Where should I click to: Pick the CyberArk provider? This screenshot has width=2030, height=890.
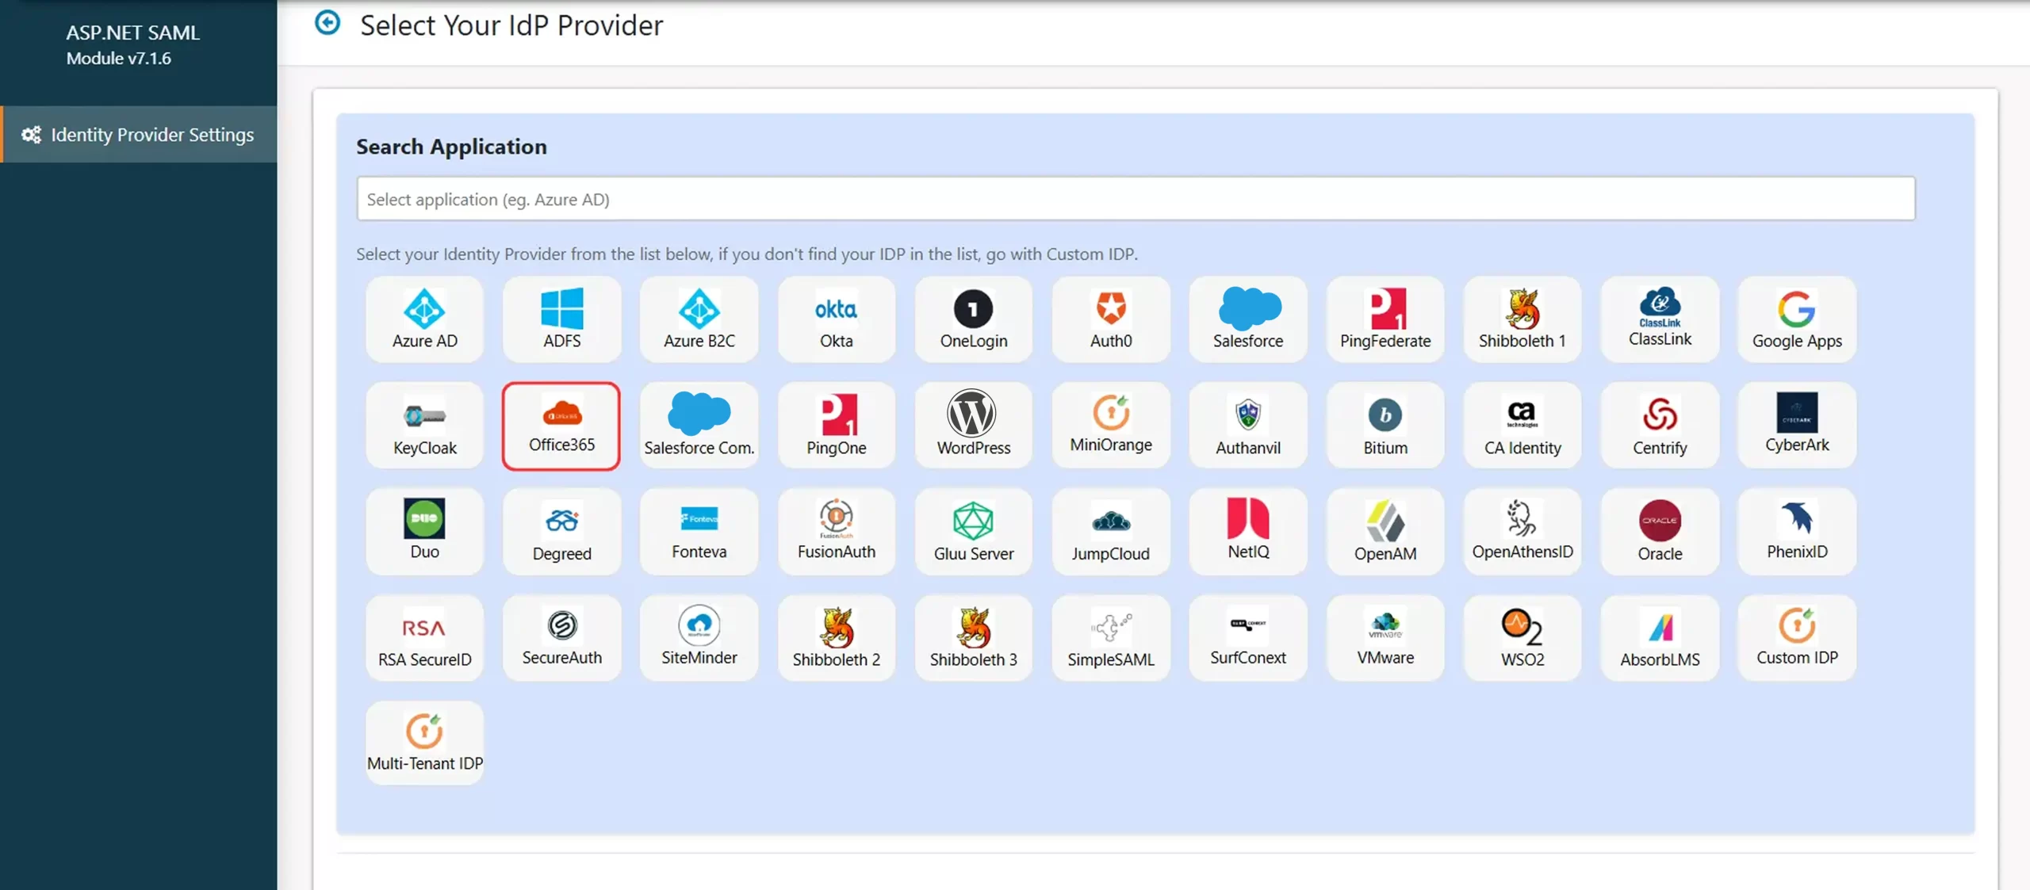tap(1796, 426)
